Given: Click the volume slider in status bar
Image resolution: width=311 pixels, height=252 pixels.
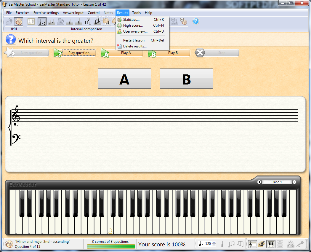Looking at the screenshot, I should coord(307,244).
